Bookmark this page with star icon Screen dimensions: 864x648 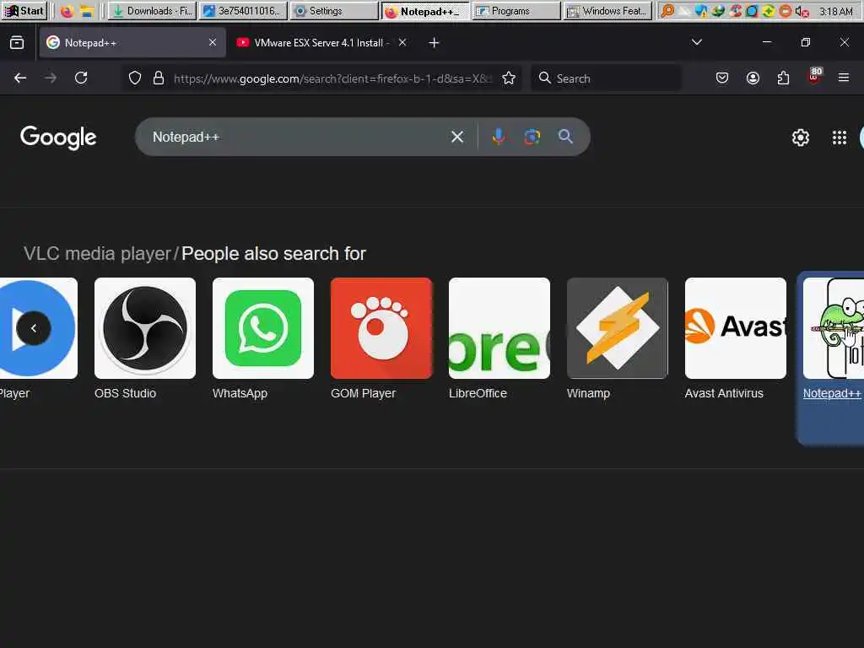(509, 78)
